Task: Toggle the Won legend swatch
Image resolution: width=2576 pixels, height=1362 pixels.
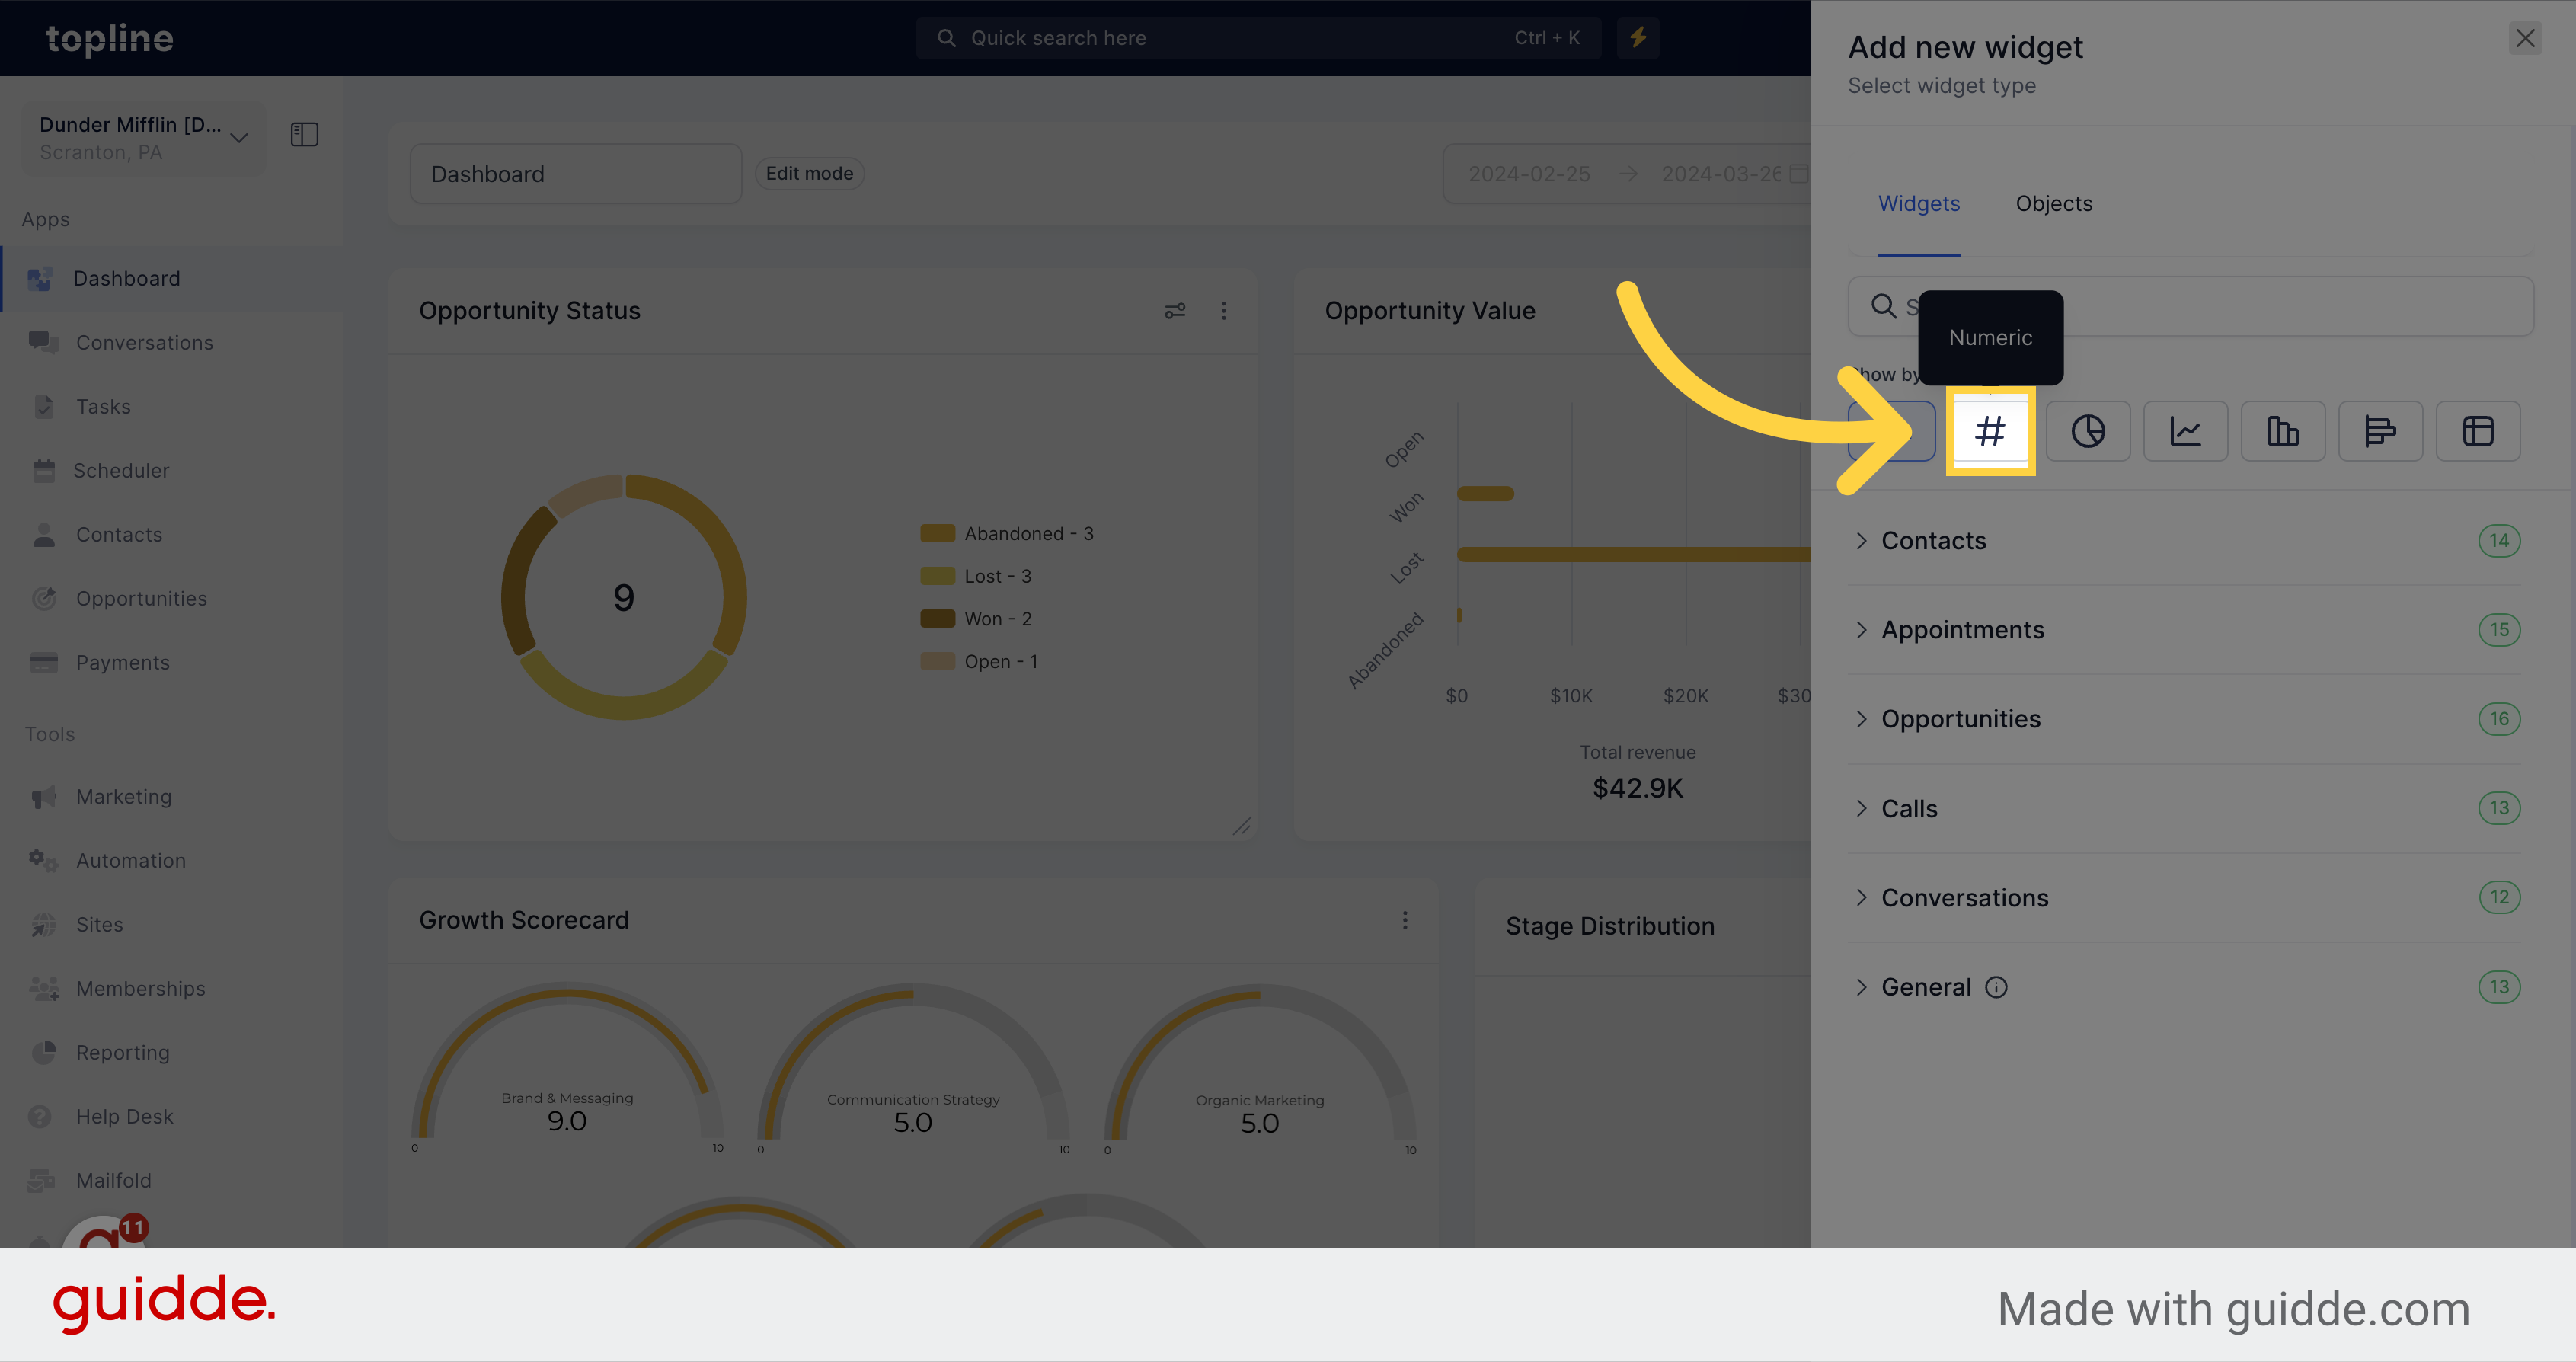Action: (937, 618)
